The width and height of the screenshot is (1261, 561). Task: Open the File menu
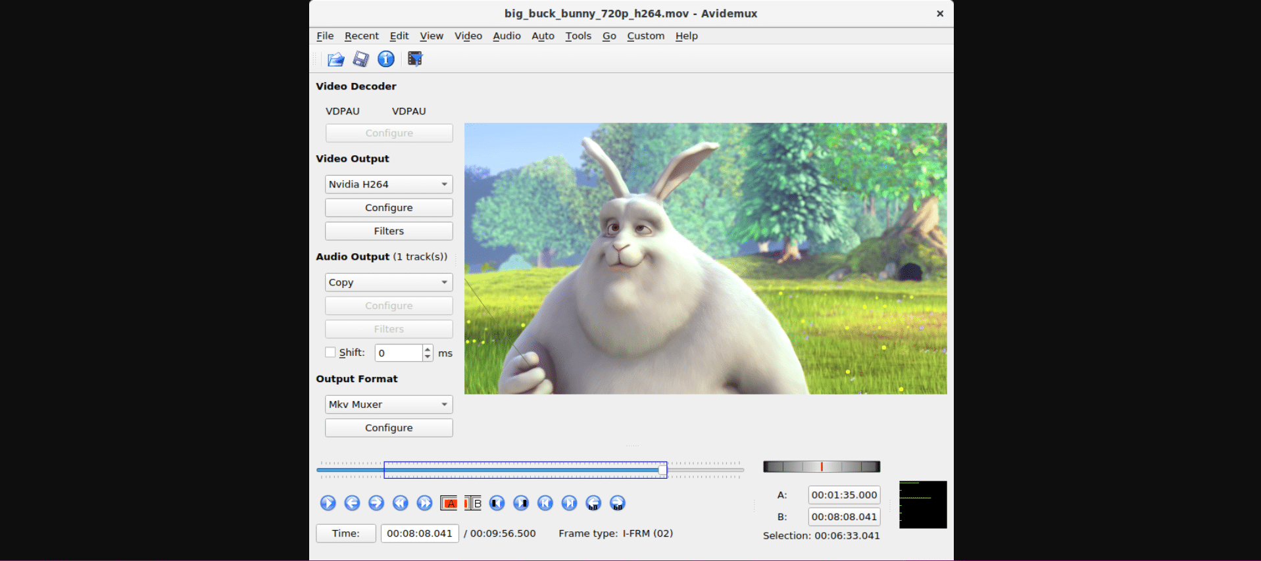tap(325, 36)
